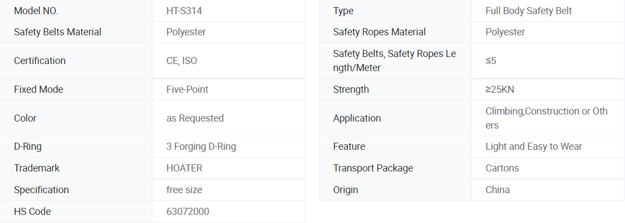625x223 pixels.
Task: Select the 3 Forging D-Ring value
Action: coord(201,146)
